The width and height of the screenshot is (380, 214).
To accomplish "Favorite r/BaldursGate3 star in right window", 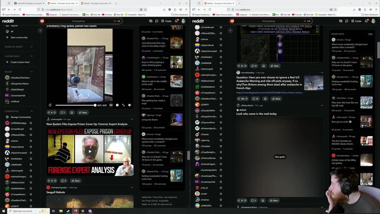I will 221,81.
